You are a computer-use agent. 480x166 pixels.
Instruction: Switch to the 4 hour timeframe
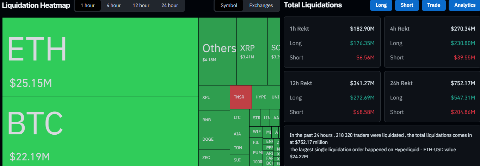tap(113, 6)
